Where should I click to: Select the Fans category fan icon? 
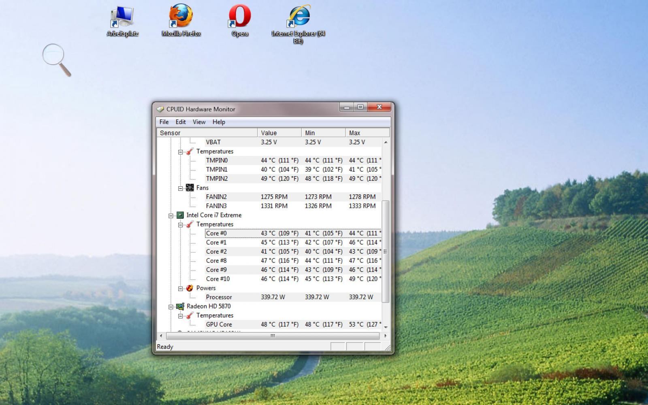190,188
